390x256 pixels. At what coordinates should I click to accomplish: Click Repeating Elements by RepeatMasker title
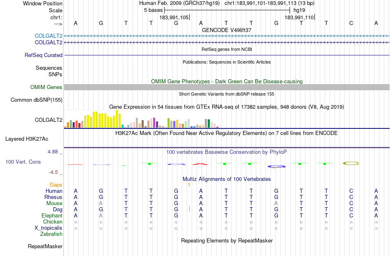[x=227, y=240]
